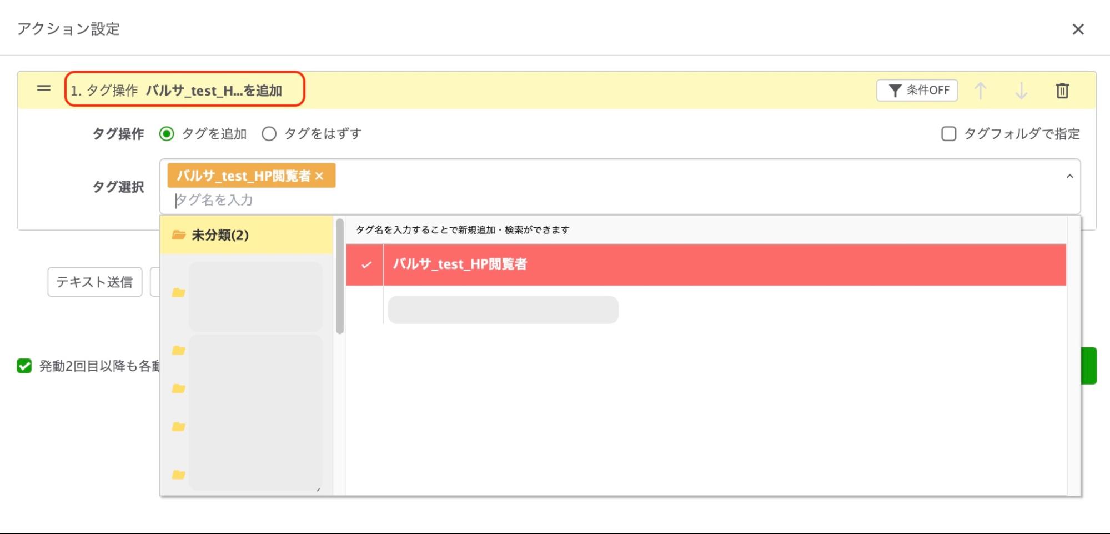This screenshot has width=1110, height=534.
Task: Click the テキスト送信 button
Action: point(94,282)
